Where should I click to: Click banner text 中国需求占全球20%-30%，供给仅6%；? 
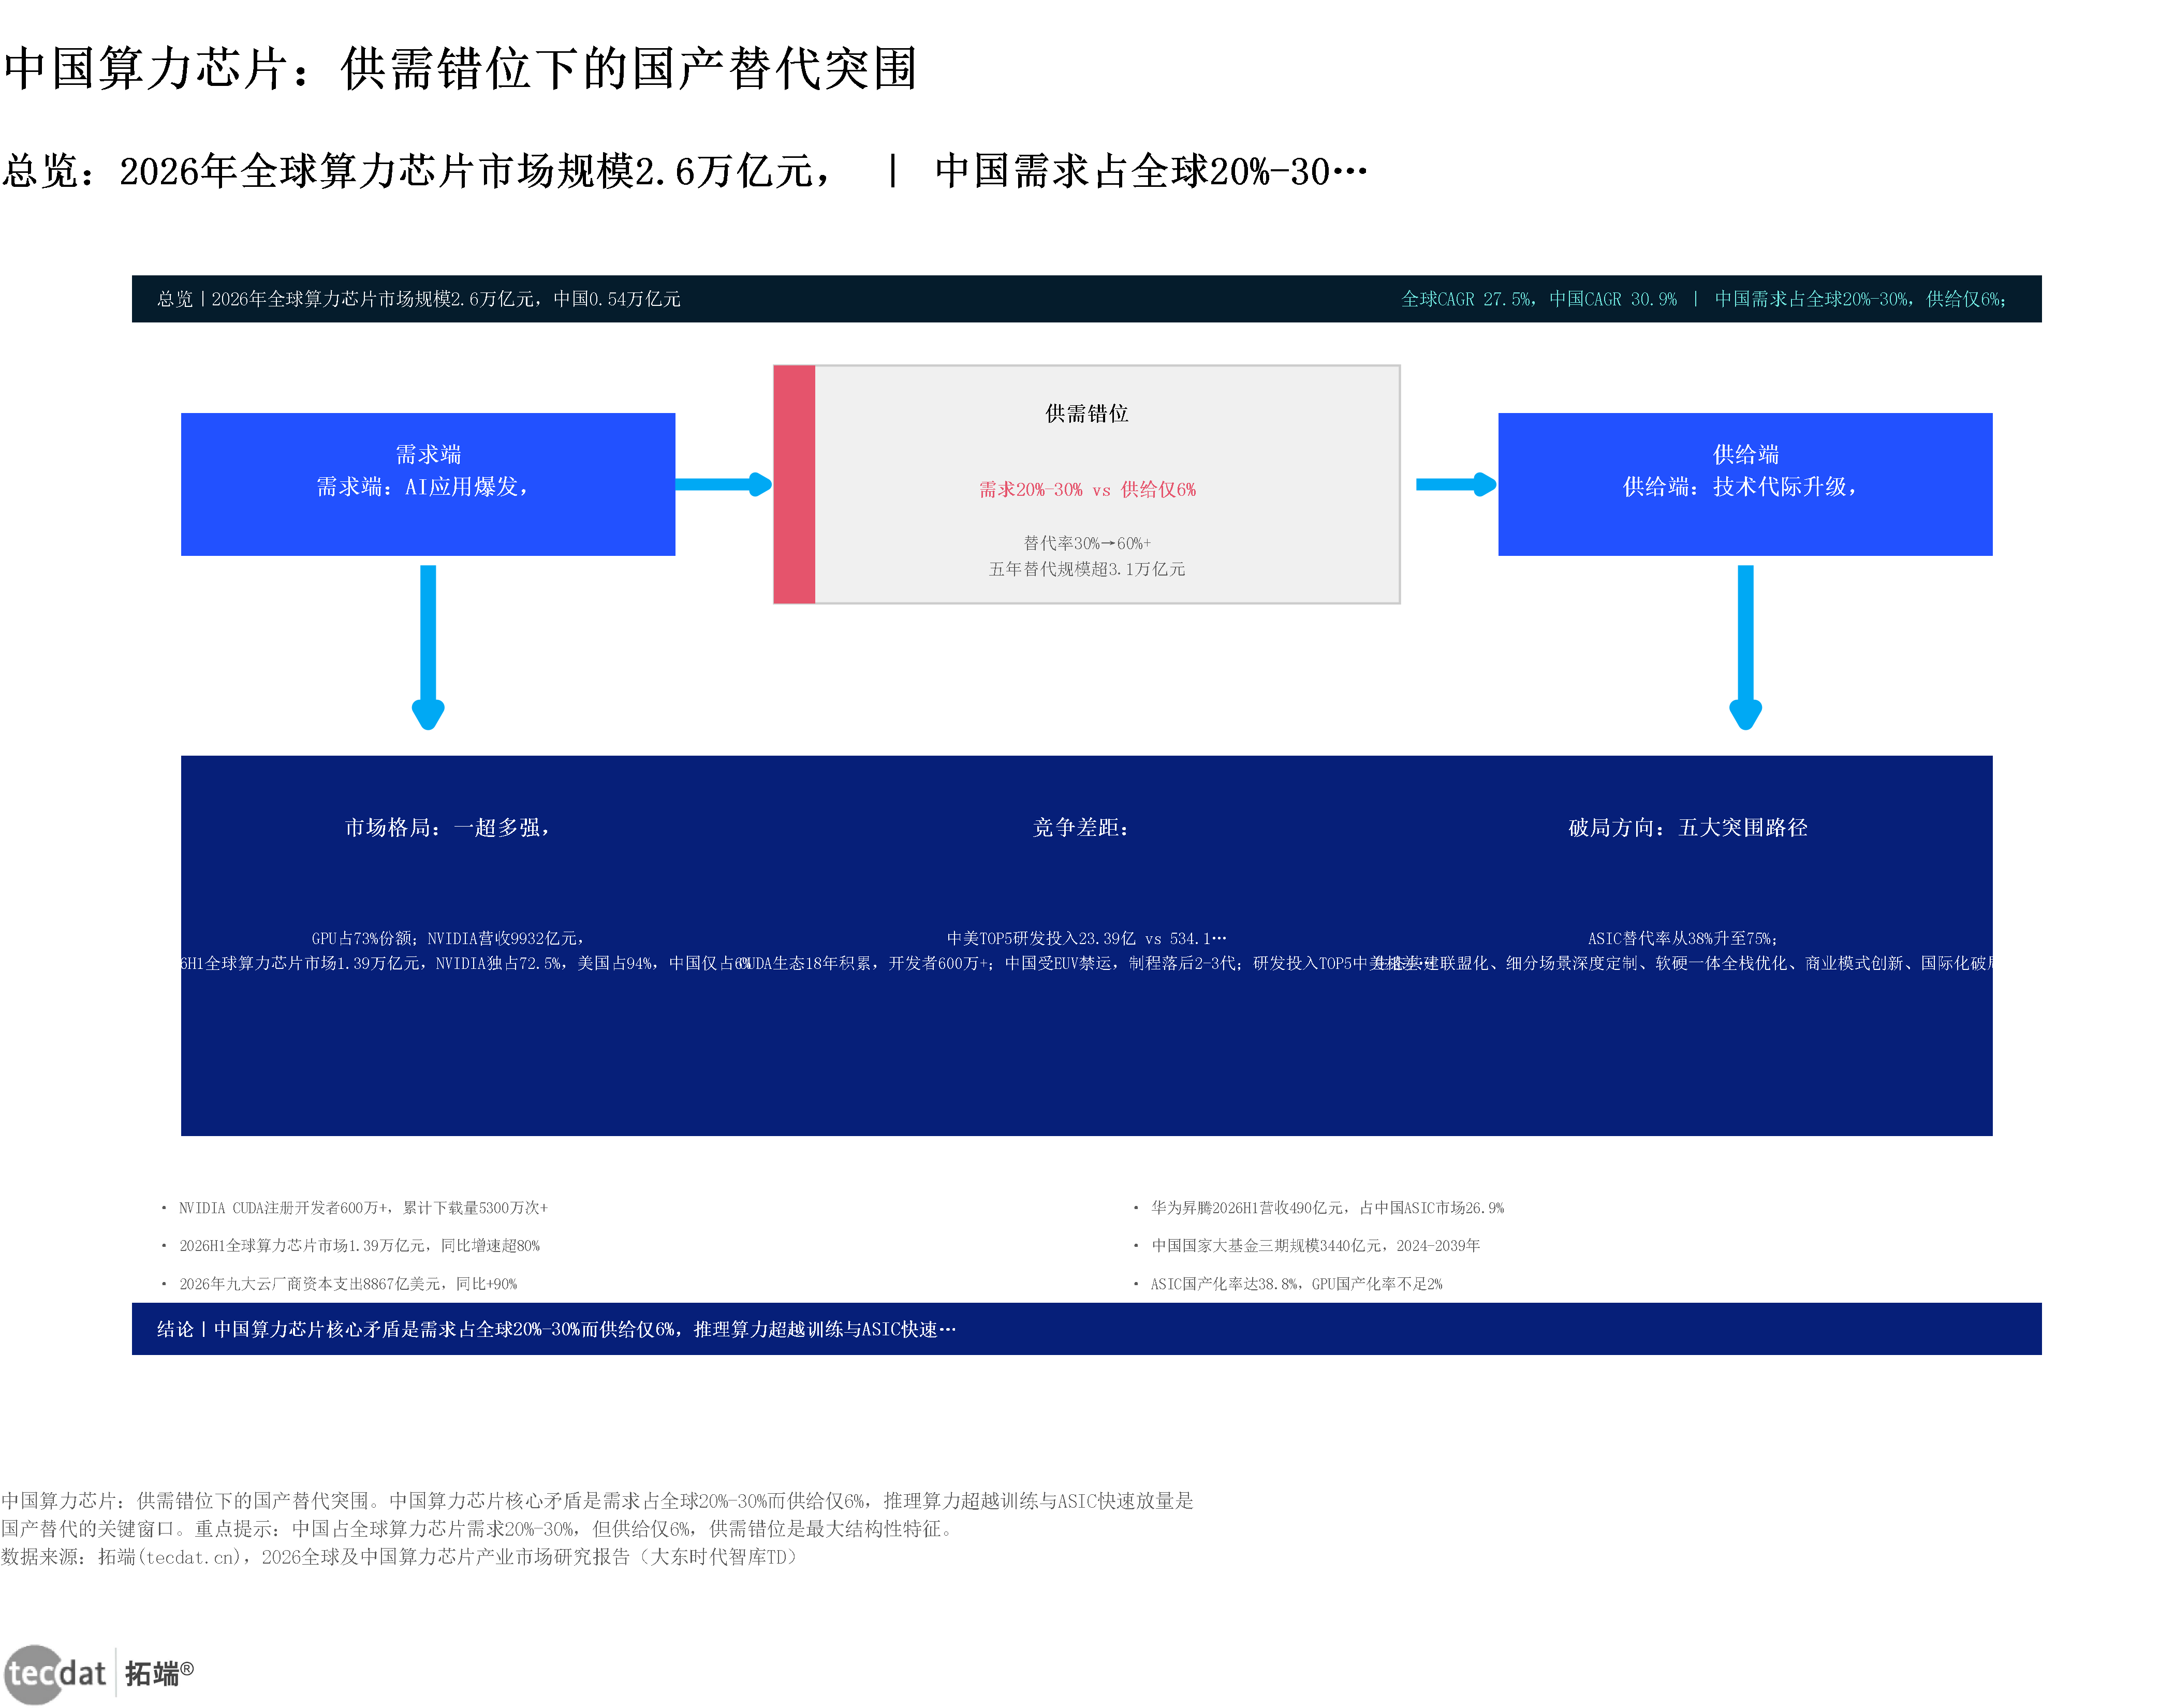[1861, 299]
